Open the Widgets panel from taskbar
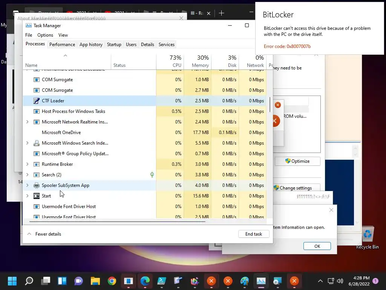The image size is (386, 290). tap(62, 281)
